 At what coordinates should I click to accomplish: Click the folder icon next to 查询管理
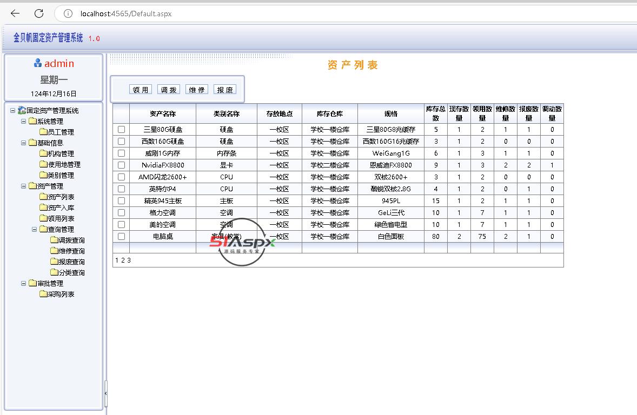(x=43, y=229)
